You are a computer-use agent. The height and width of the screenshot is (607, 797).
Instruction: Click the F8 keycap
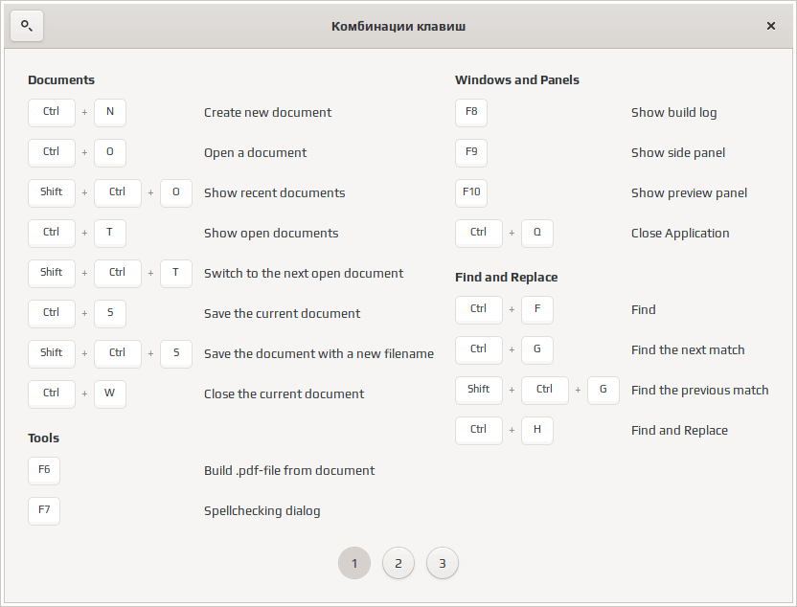pos(471,112)
